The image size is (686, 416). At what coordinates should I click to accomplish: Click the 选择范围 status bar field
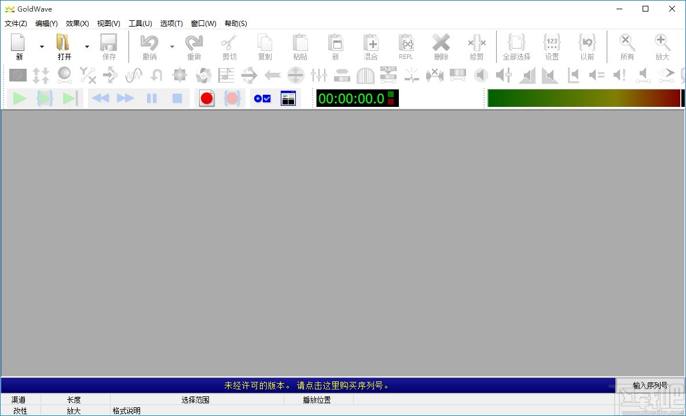pos(197,399)
